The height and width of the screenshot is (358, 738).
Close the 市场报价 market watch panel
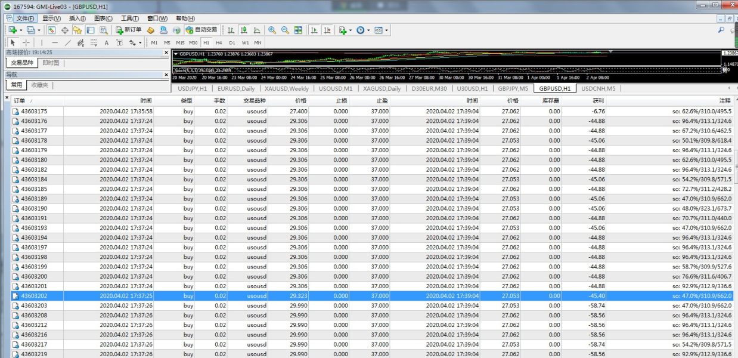[x=166, y=53]
